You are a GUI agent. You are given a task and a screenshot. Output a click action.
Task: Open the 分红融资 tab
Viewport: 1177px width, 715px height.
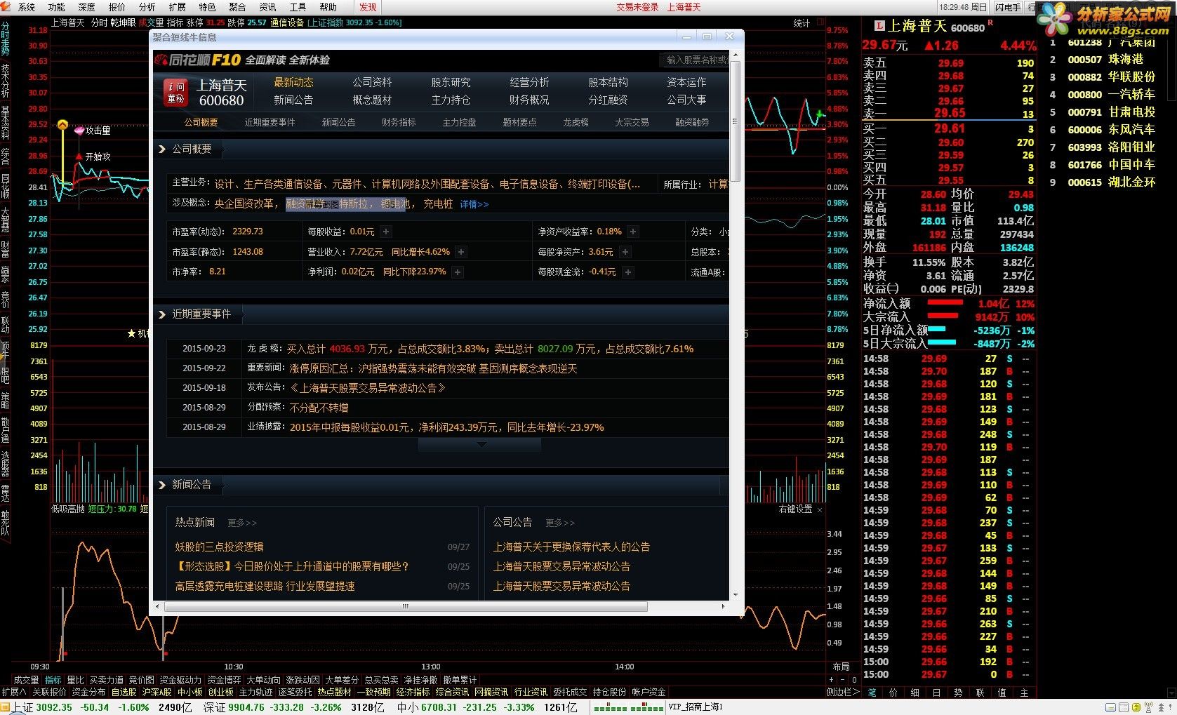pos(608,100)
